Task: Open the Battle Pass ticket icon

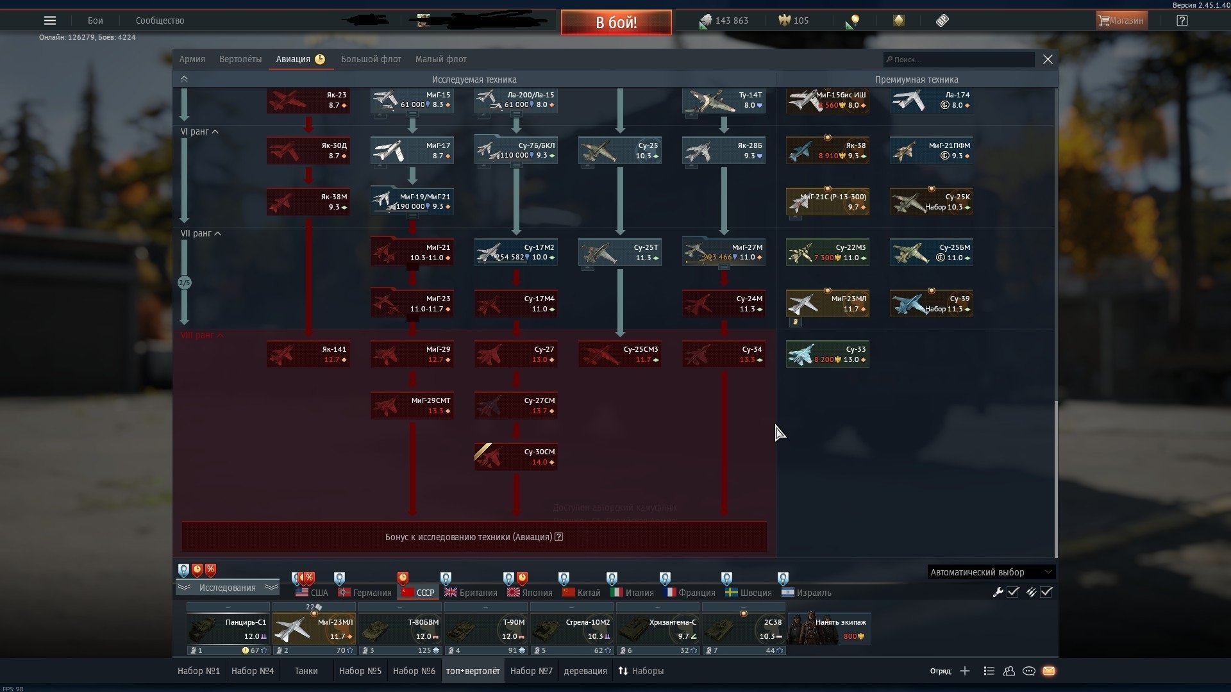Action: tap(942, 21)
